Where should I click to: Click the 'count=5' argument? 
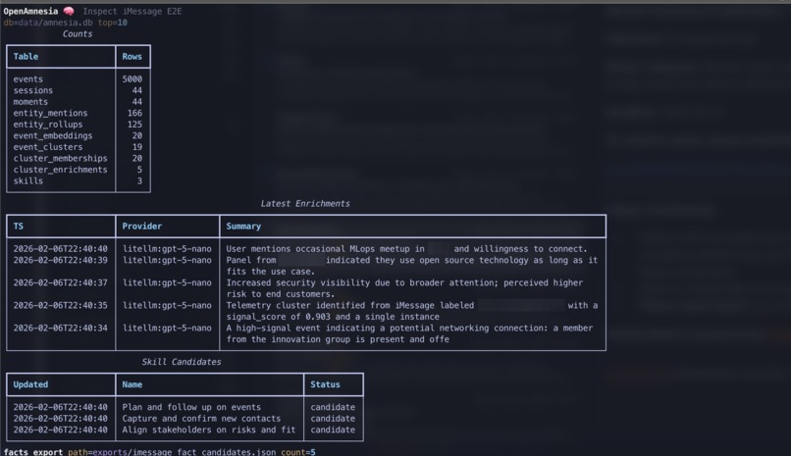click(298, 452)
